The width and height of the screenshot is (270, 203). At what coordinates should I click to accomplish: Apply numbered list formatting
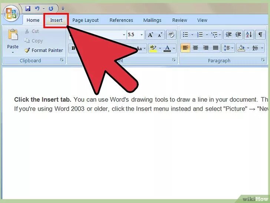tap(200, 35)
